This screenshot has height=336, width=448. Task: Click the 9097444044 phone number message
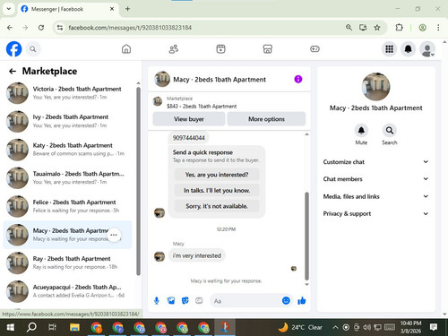[x=189, y=138]
